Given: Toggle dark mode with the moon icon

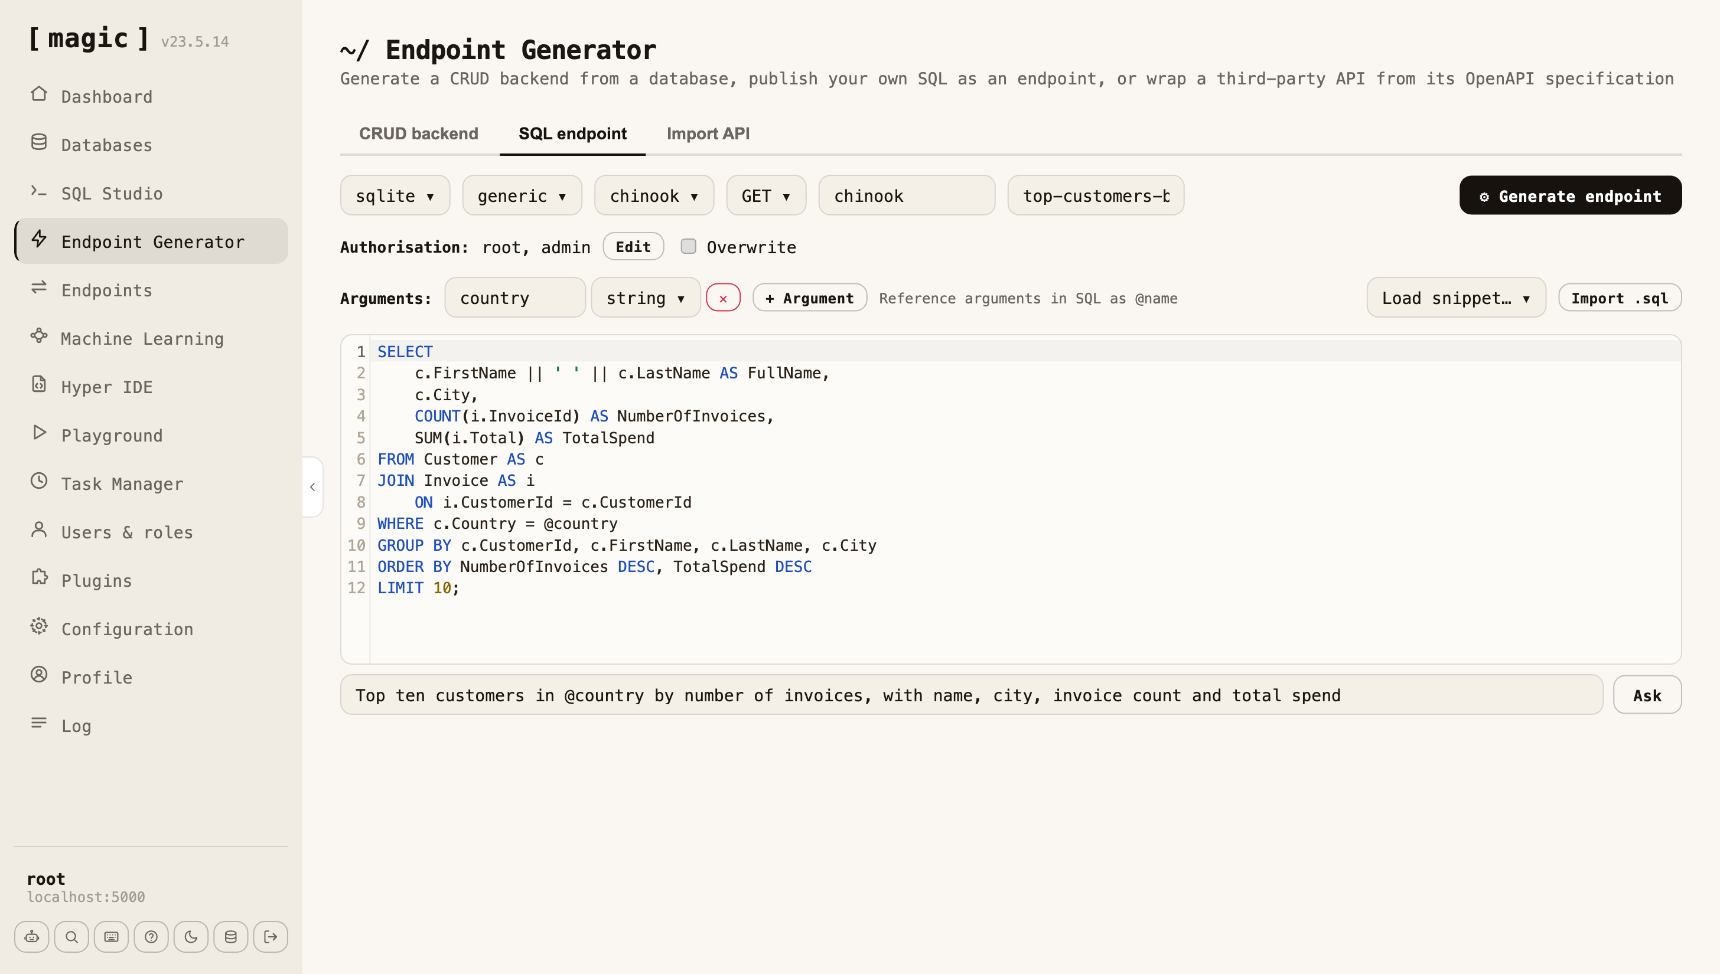Looking at the screenshot, I should (191, 937).
